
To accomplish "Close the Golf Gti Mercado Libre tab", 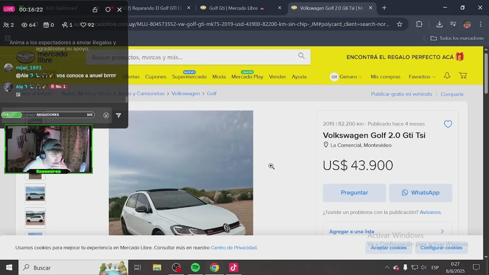I will [x=280, y=8].
